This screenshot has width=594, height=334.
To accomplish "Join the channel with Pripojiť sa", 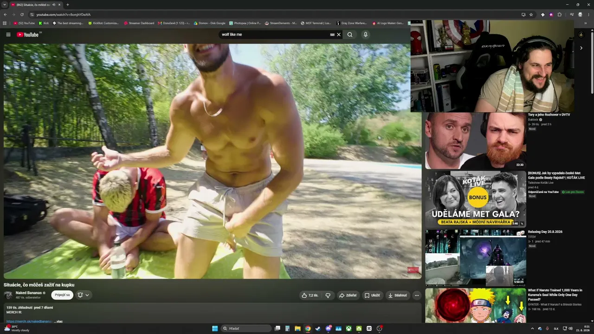I will click(x=62, y=295).
